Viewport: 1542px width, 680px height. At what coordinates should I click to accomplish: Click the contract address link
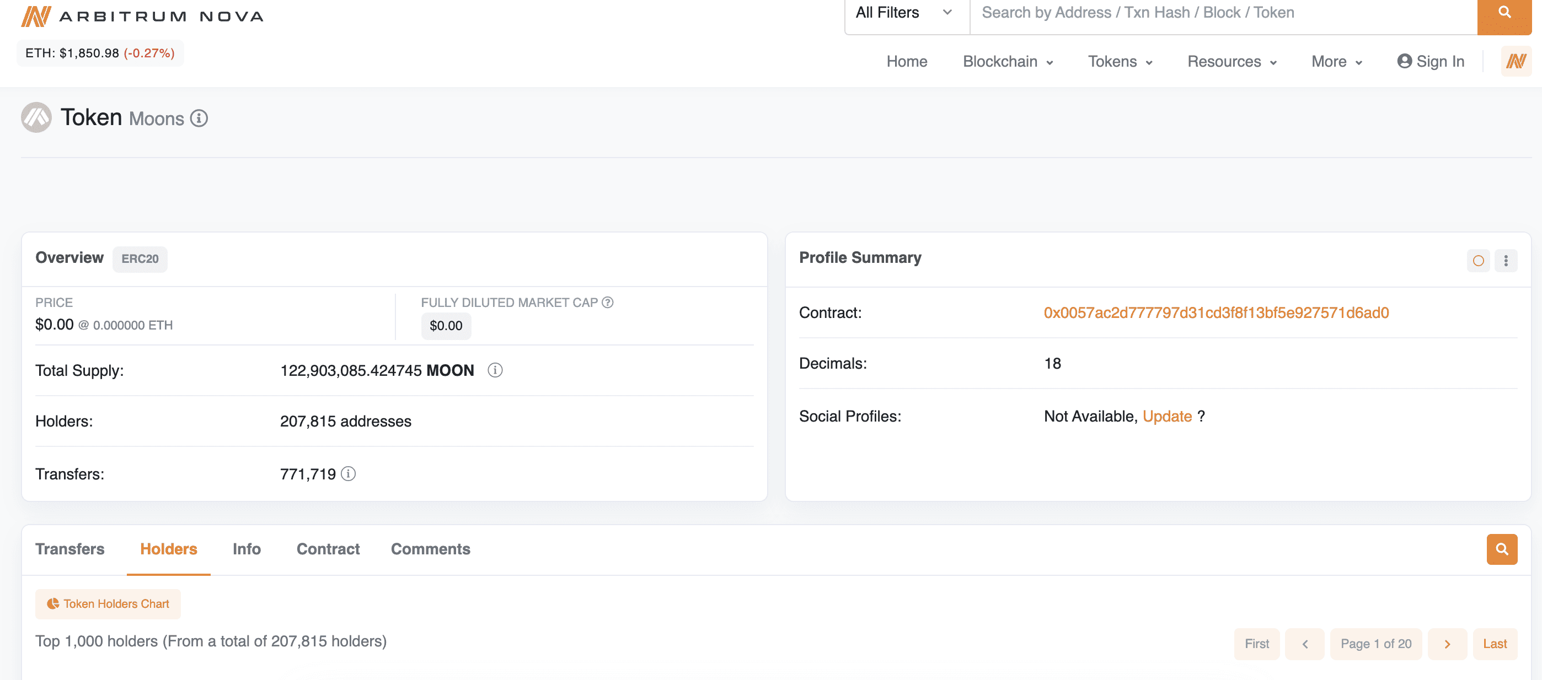(1216, 313)
